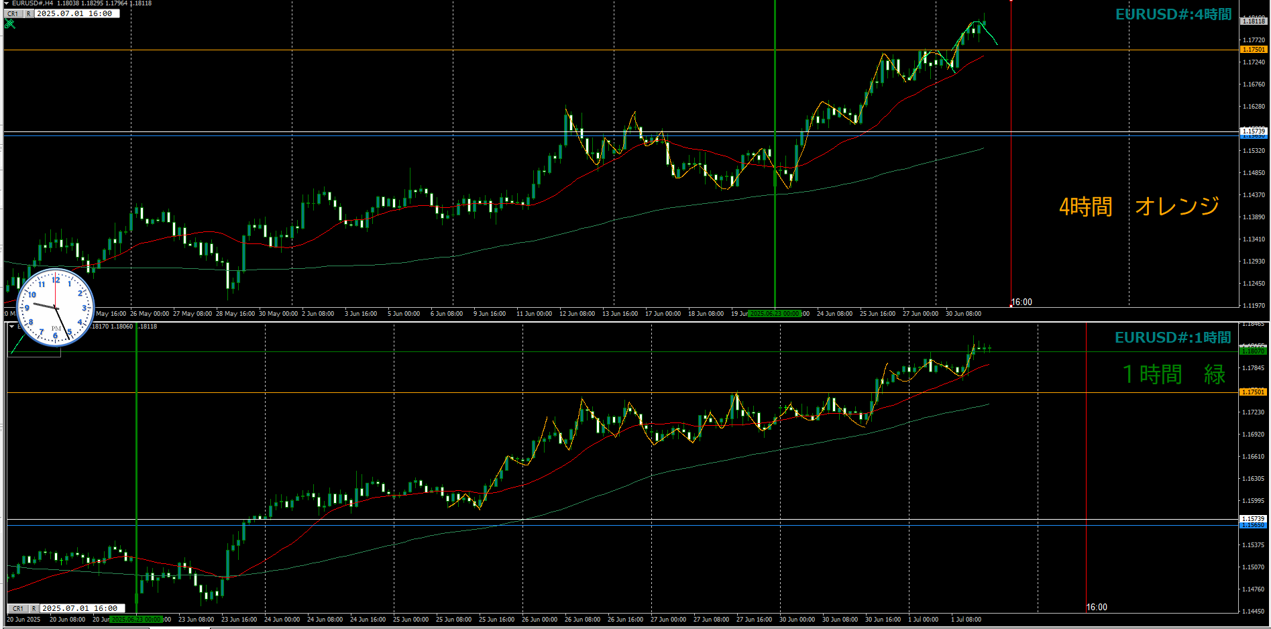
Task: Click the 16:00 label in the 1-hour chart
Action: coord(1097,607)
